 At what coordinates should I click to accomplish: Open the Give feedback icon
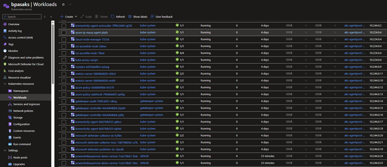[x=153, y=17]
